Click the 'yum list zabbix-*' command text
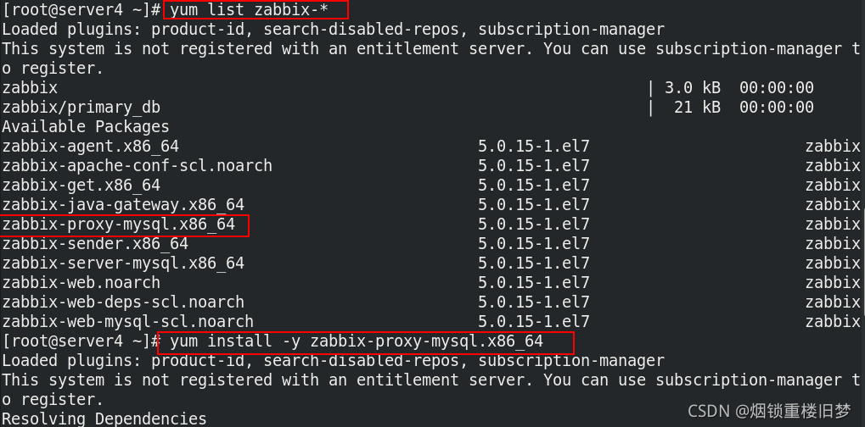This screenshot has height=427, width=865. tap(250, 10)
